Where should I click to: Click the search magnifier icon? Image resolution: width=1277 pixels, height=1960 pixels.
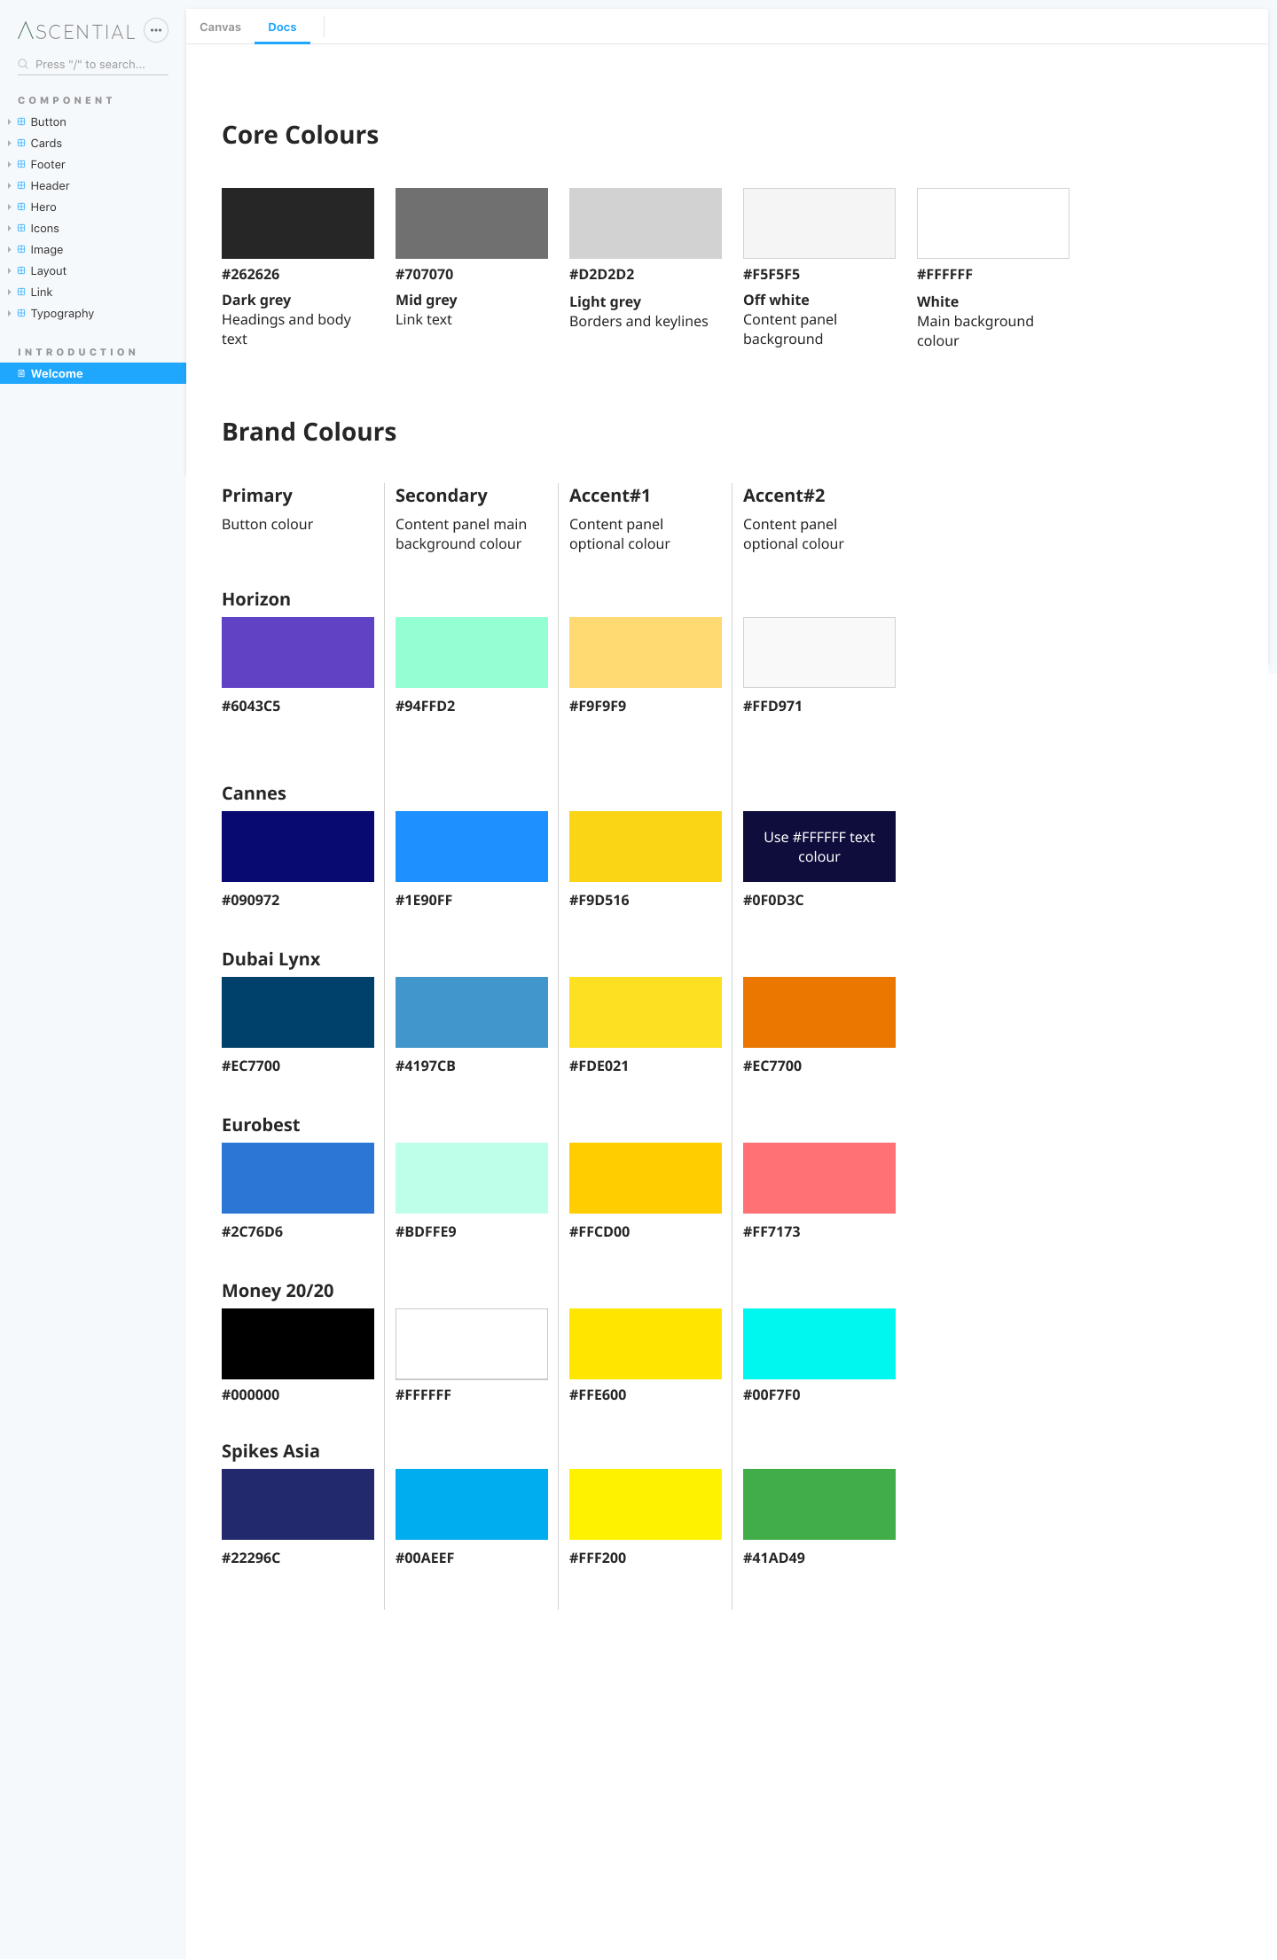point(23,64)
